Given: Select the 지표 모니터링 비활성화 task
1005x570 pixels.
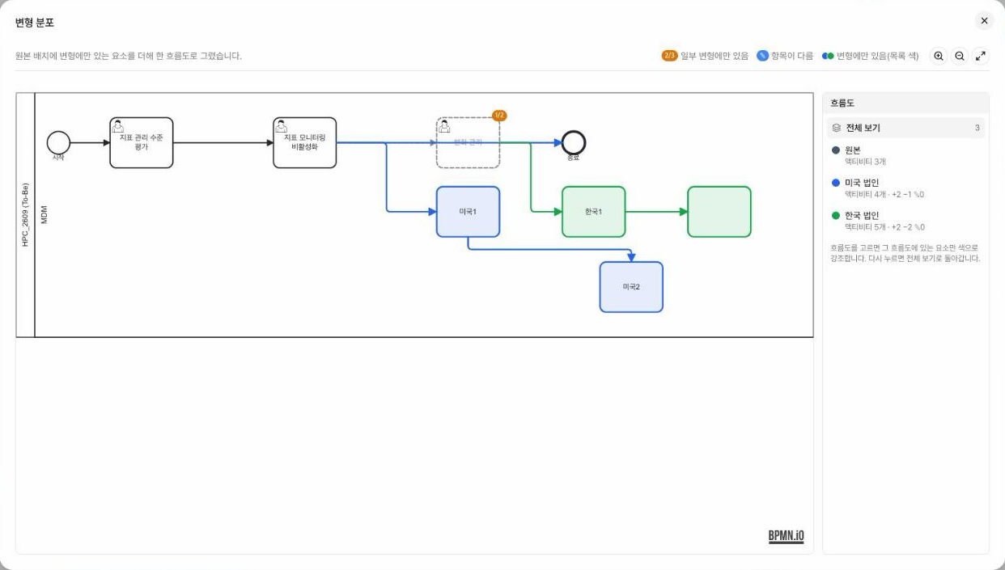Looking at the screenshot, I should coord(305,143).
